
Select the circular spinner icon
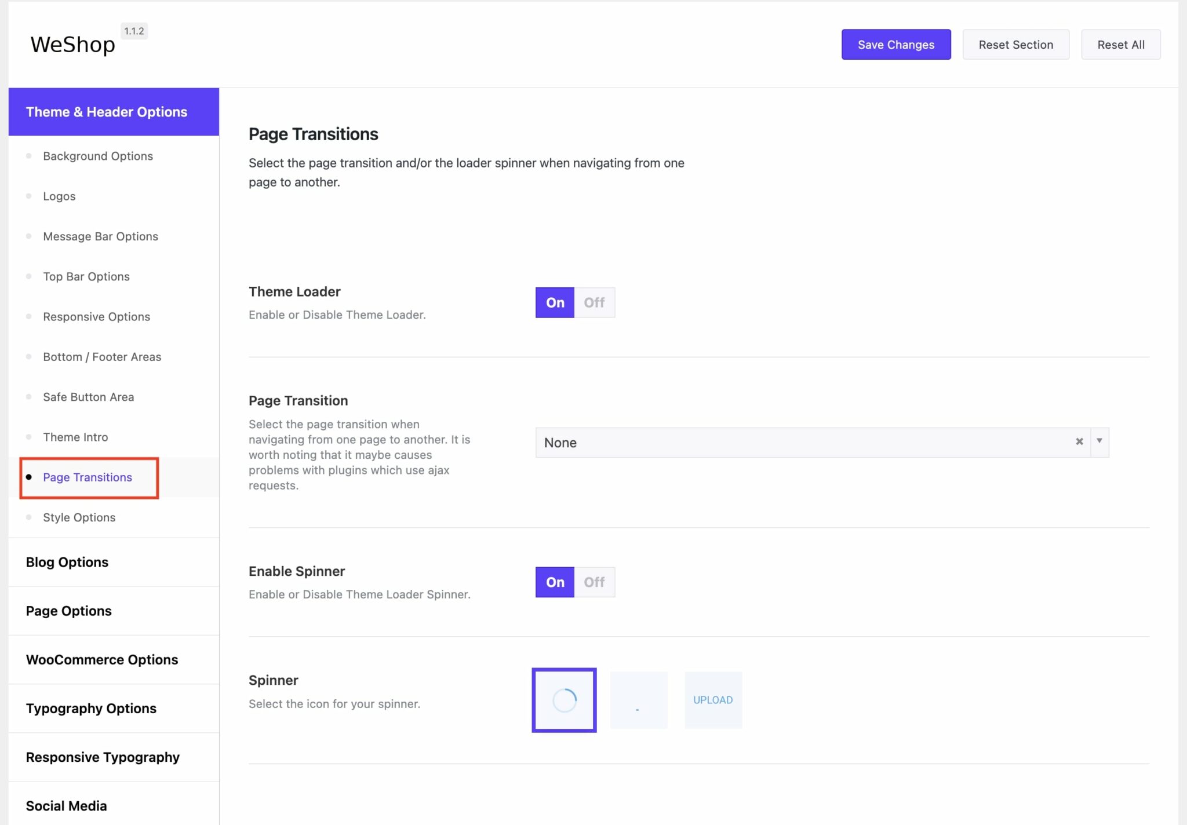point(563,699)
